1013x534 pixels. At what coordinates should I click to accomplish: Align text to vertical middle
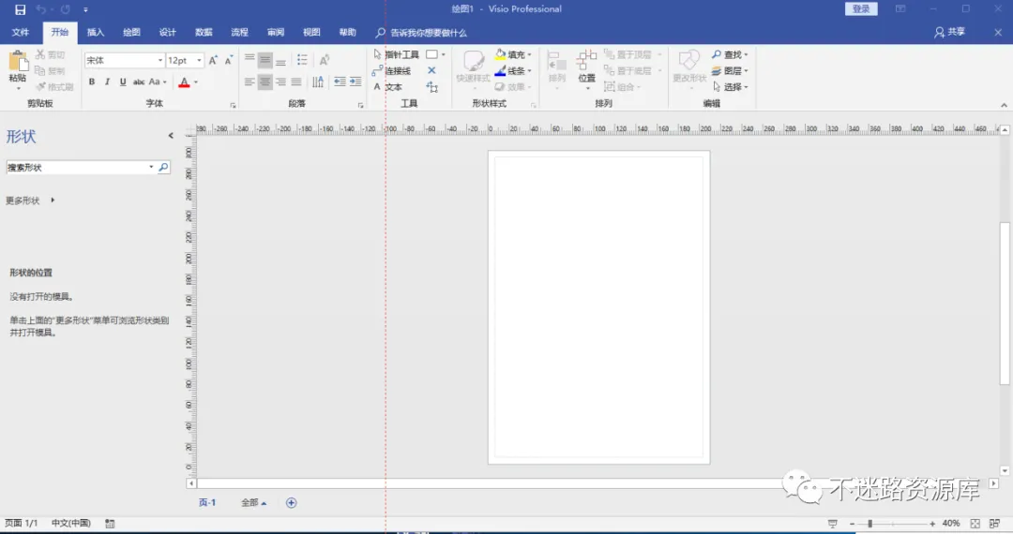265,60
